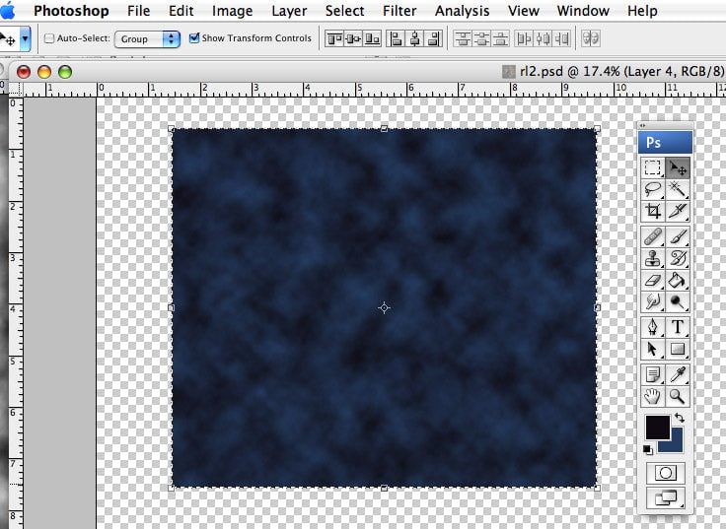Enable the Auto-Select checkbox
The image size is (726, 529).
click(x=49, y=38)
